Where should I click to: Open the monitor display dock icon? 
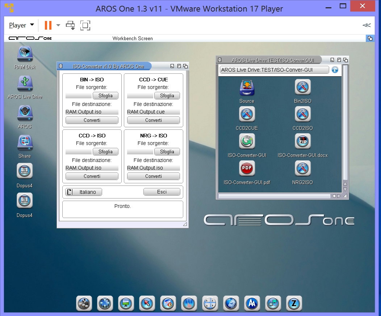coord(126,303)
